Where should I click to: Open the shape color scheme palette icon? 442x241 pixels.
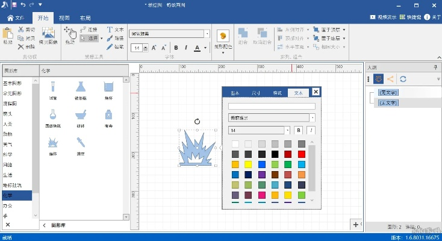coord(222,37)
